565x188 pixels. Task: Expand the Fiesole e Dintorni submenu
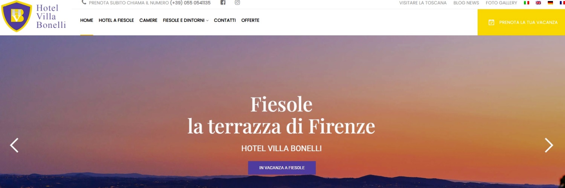tap(185, 20)
